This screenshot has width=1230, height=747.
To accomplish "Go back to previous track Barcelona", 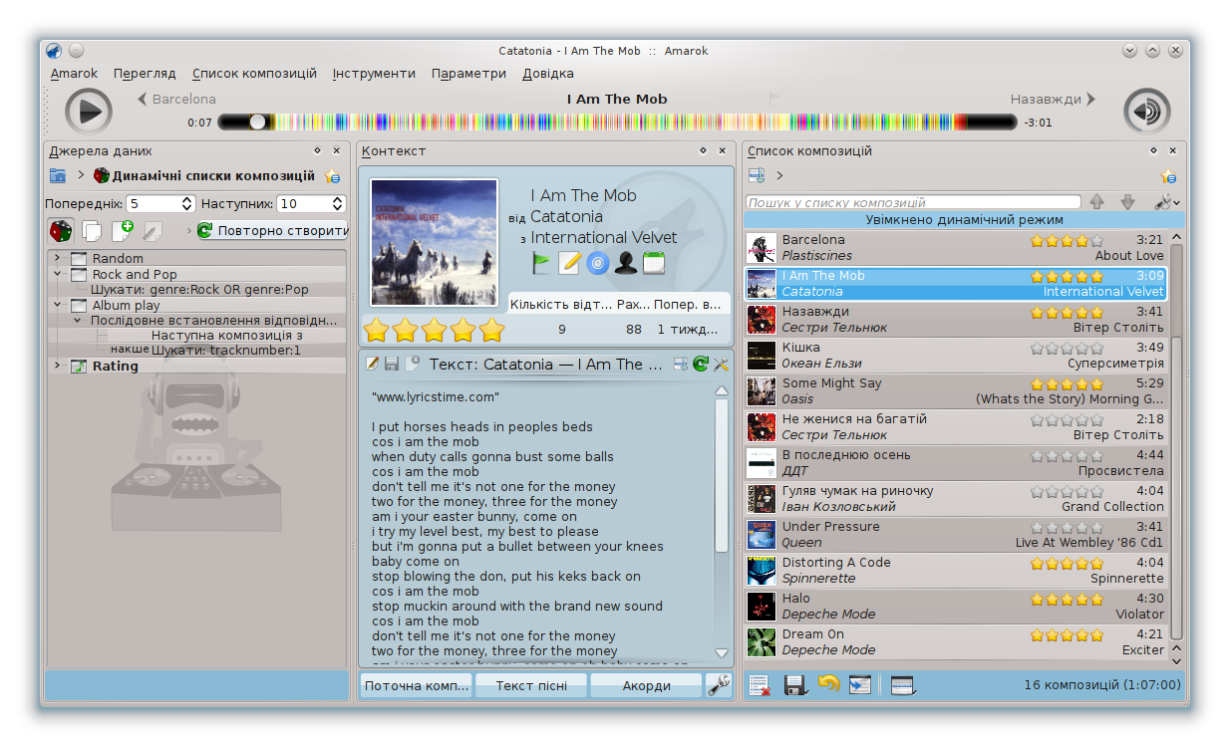I will (176, 99).
